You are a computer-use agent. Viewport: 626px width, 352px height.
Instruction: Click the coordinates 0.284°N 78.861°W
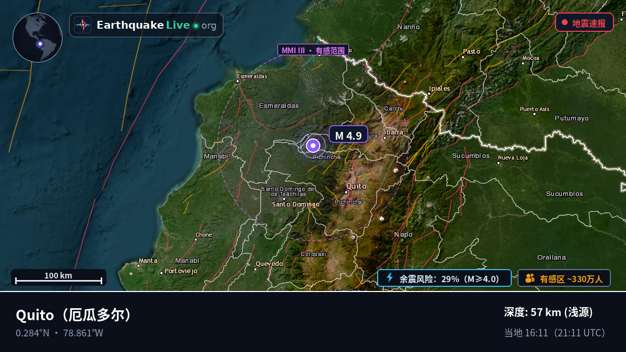coord(59,333)
